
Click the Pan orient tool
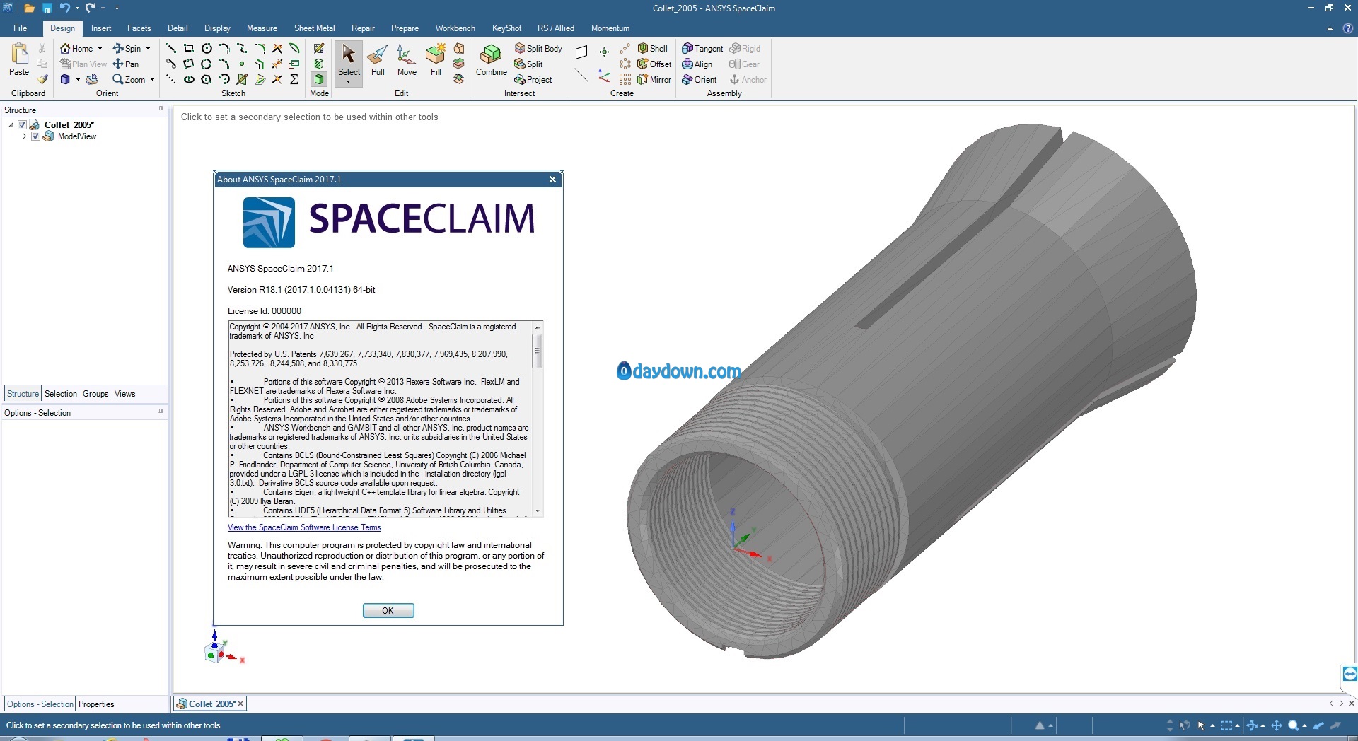(126, 64)
